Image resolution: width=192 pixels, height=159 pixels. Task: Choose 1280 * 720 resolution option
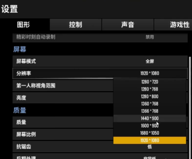(x=149, y=82)
